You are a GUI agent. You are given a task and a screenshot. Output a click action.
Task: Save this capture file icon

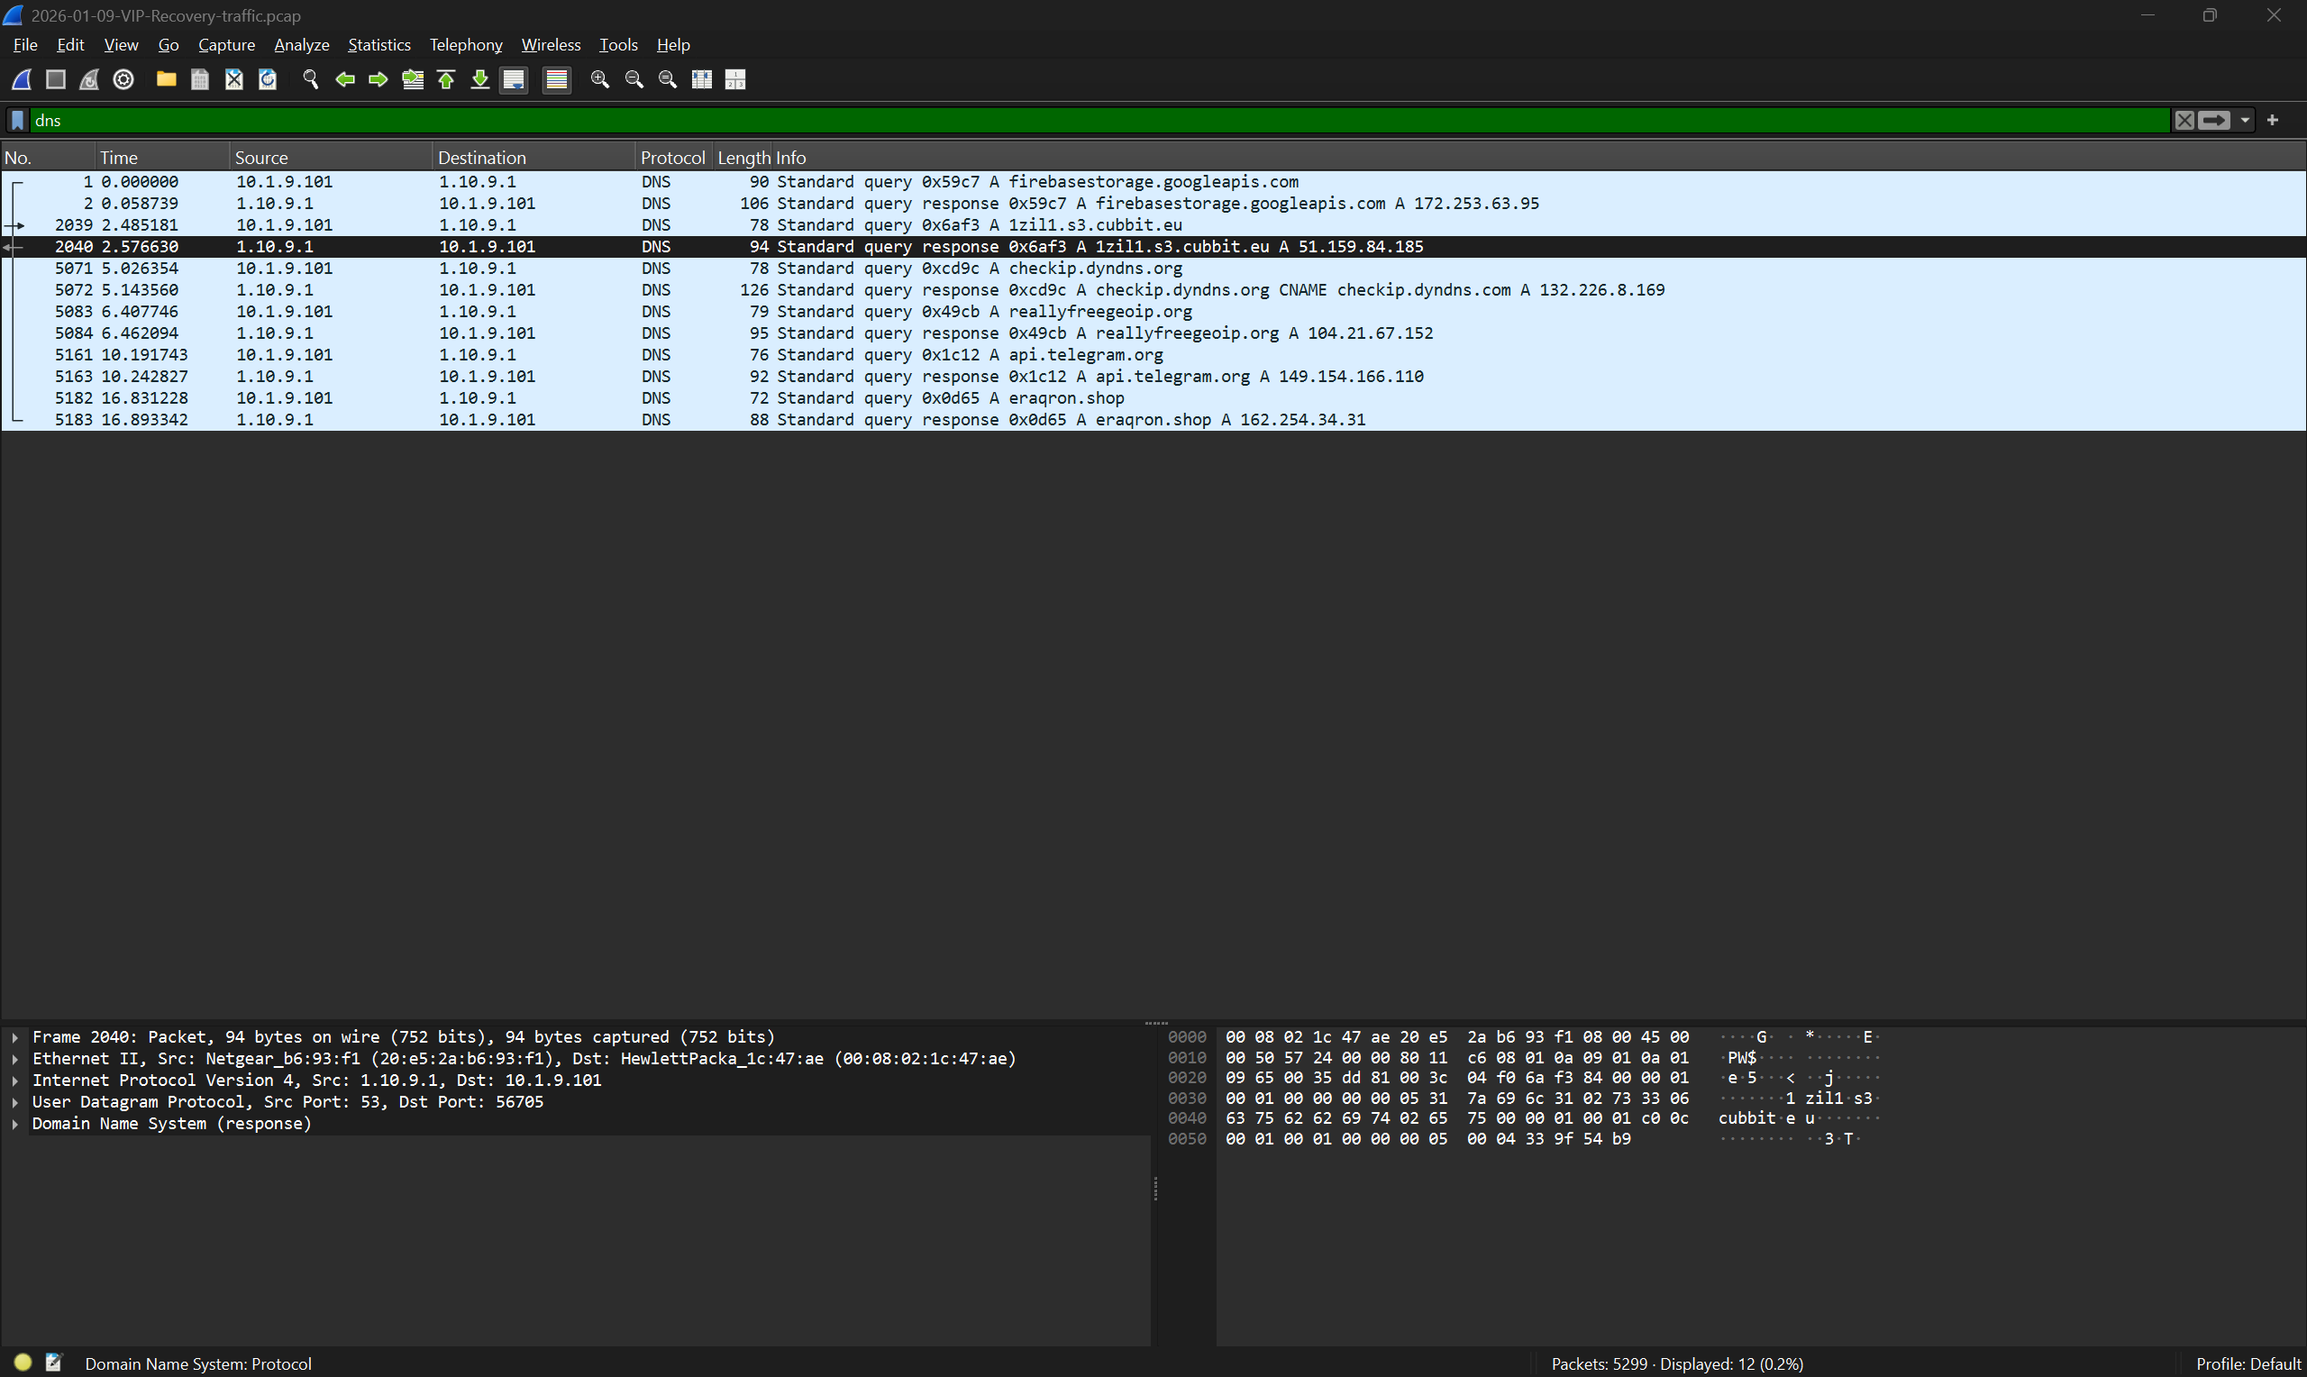coord(199,80)
